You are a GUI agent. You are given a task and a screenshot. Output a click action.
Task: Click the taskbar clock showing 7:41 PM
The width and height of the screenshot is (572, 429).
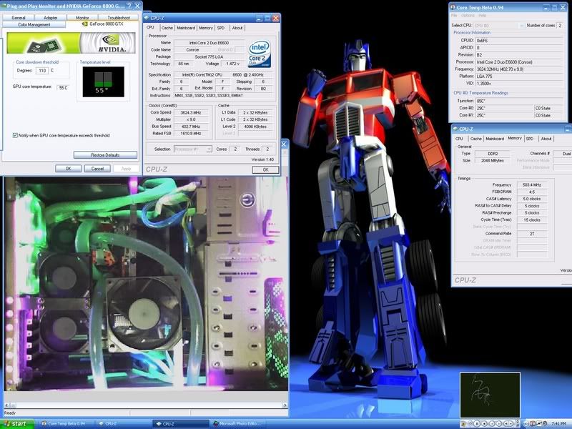559,423
